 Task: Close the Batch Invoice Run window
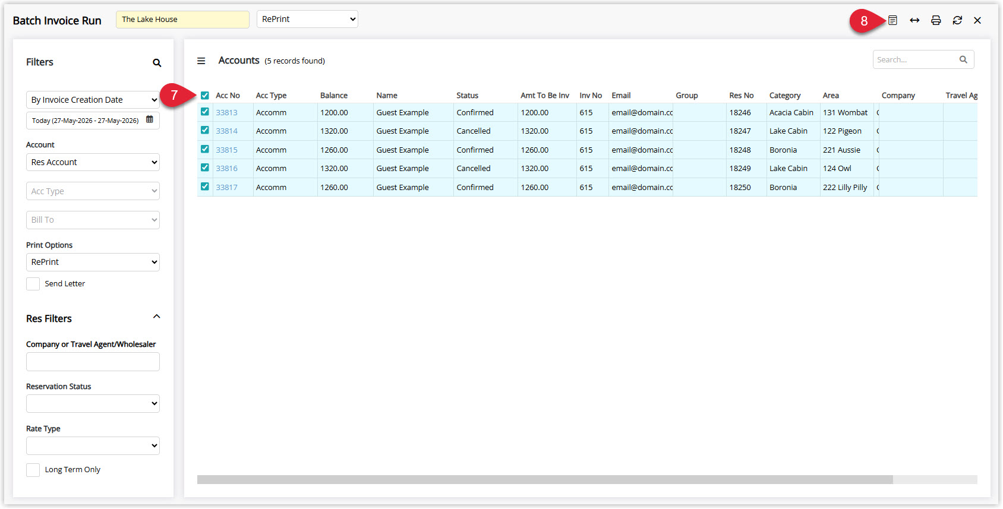[977, 20]
